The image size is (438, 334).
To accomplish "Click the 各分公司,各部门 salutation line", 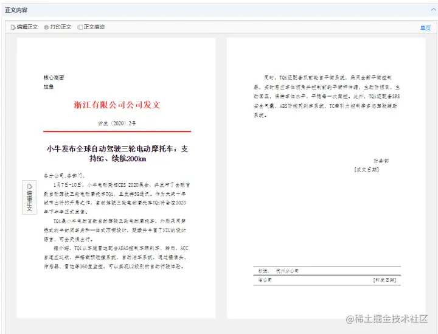I will pos(64,176).
